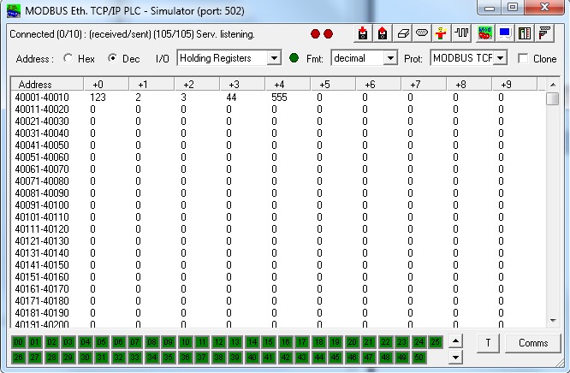Enable the Clone checkbox
570x373 pixels.
[523, 58]
